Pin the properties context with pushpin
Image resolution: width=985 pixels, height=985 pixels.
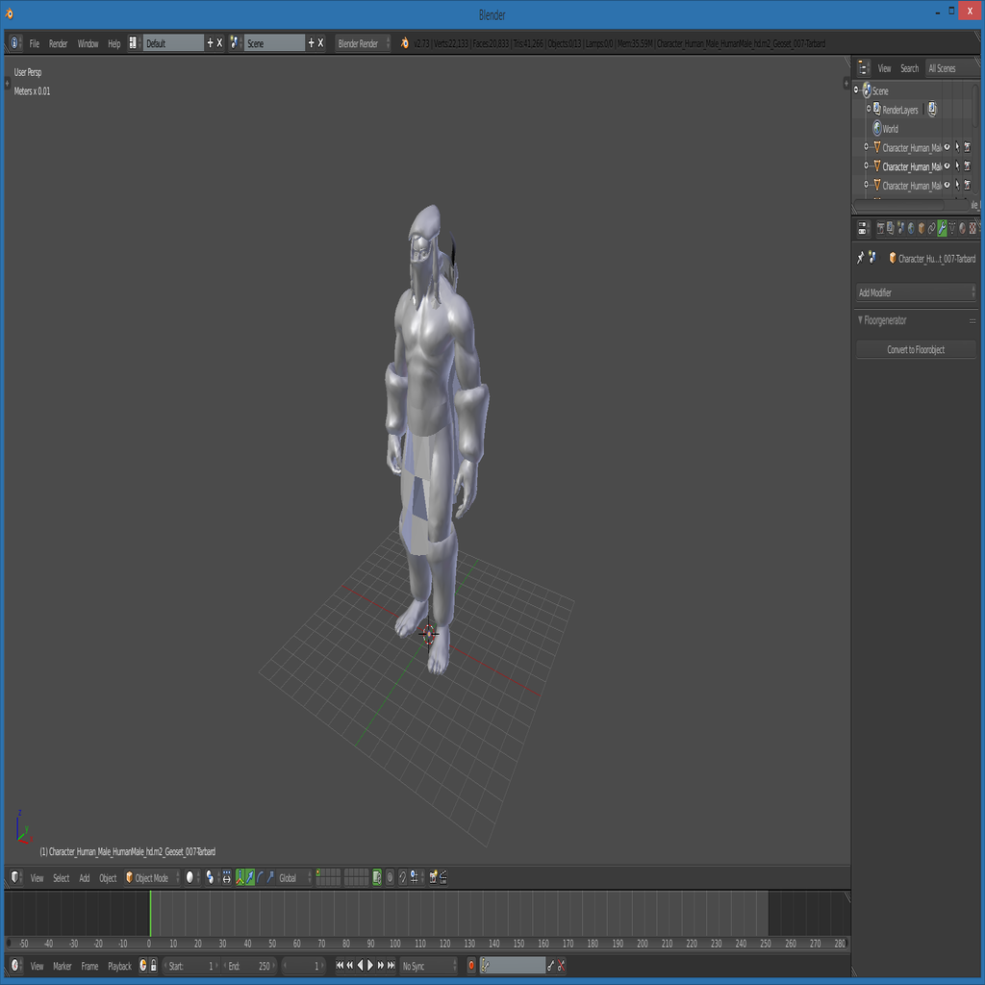click(861, 258)
